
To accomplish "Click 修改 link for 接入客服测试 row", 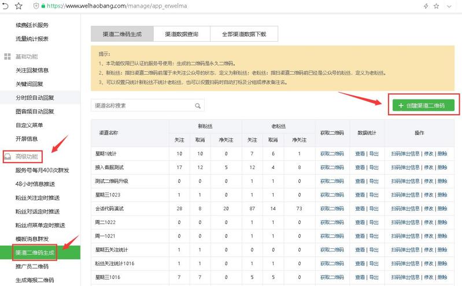I will click(x=428, y=167).
